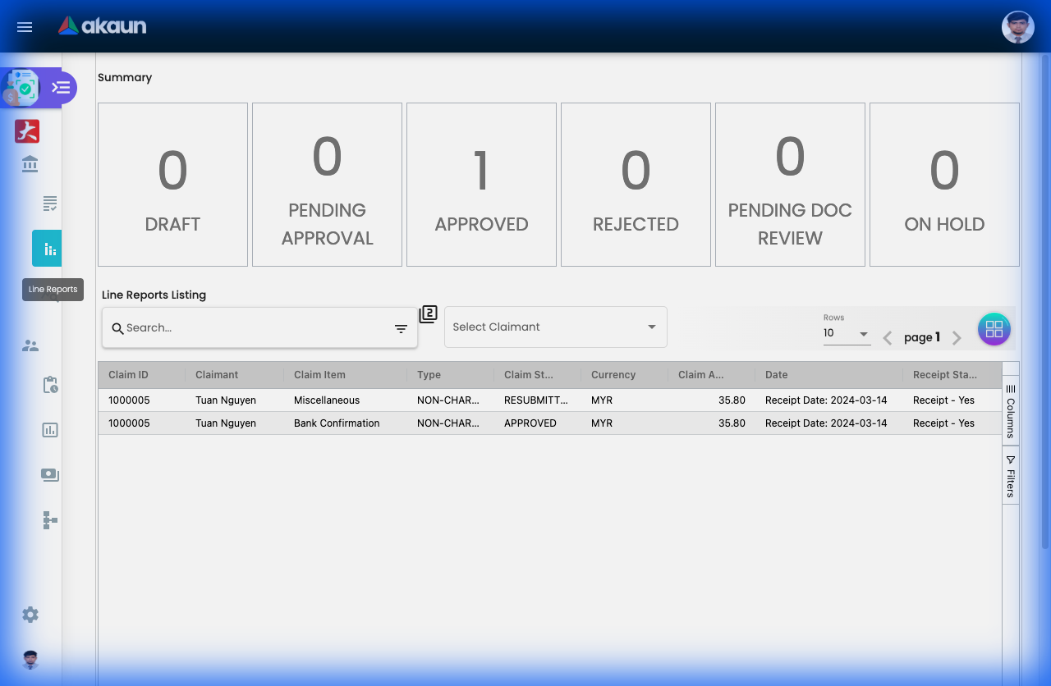Click the team members icon in sidebar
This screenshot has height=686, width=1051.
point(30,345)
